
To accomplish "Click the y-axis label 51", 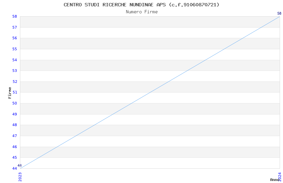I will 15,92.
